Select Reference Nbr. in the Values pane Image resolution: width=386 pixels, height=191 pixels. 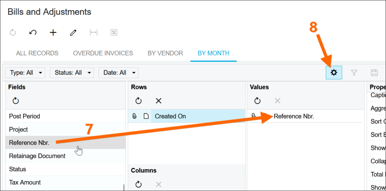(294, 116)
